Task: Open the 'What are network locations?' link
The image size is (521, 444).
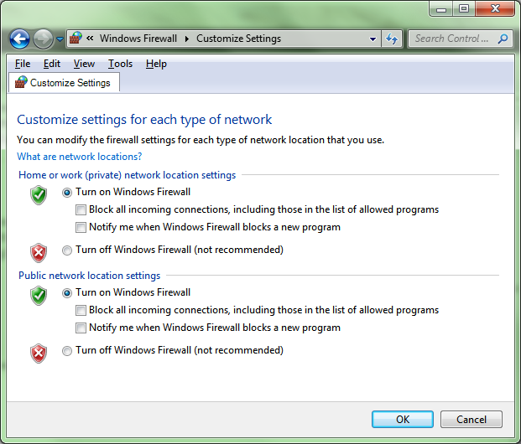Action: (80, 157)
